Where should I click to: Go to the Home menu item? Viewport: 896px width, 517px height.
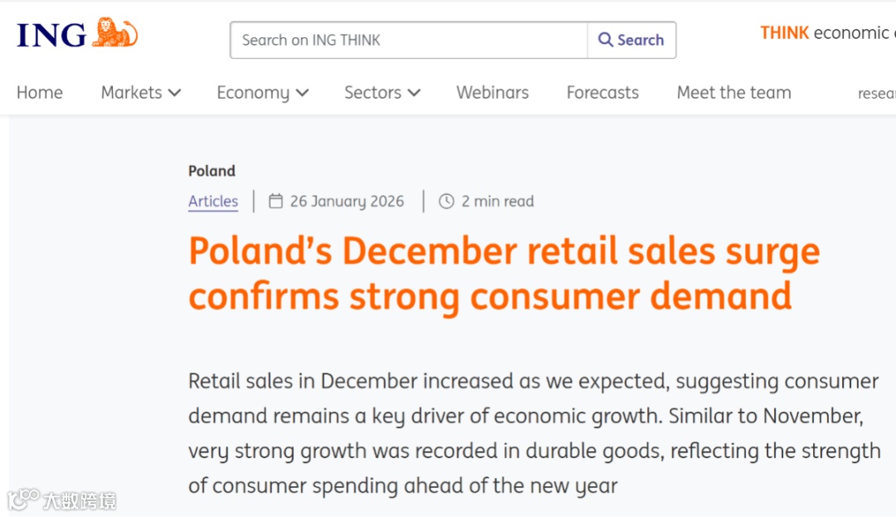point(40,93)
